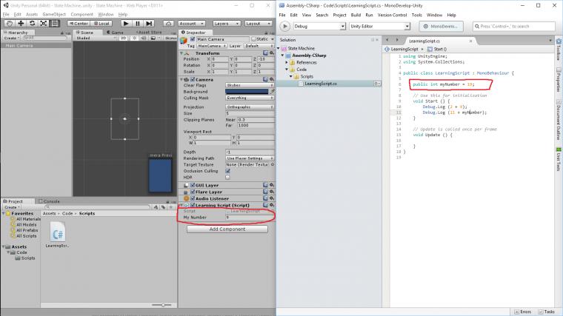563x316 pixels.
Task: Select the Rect tool in Unity toolbar
Action: pyautogui.click(x=54, y=24)
